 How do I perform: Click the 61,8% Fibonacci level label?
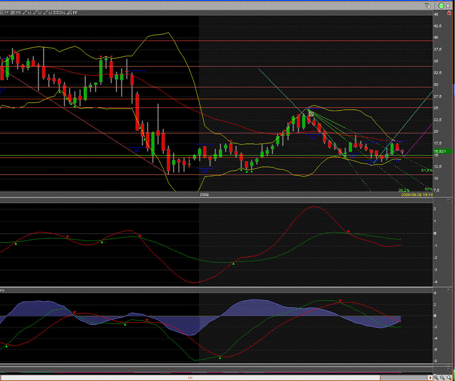pyautogui.click(x=426, y=170)
